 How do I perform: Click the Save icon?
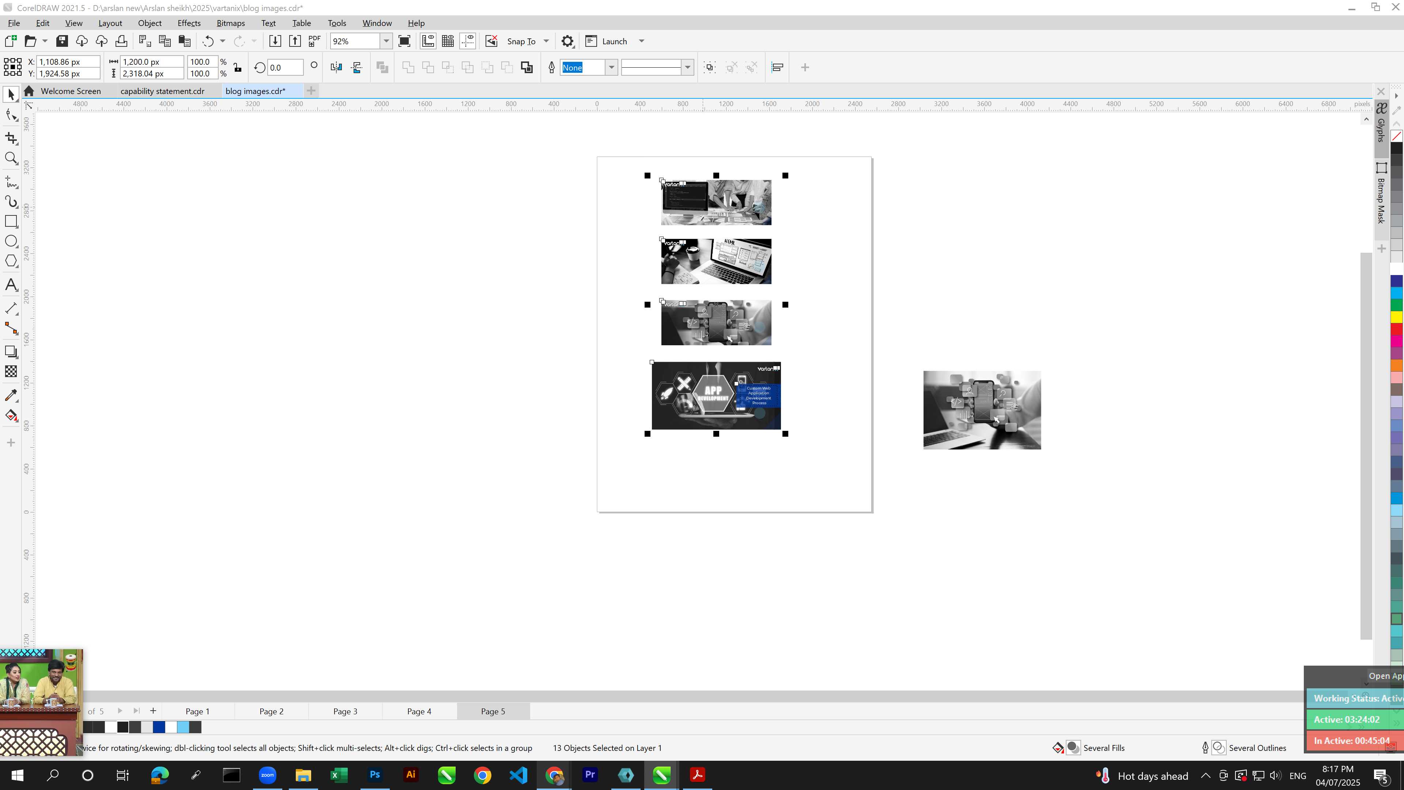tap(61, 41)
